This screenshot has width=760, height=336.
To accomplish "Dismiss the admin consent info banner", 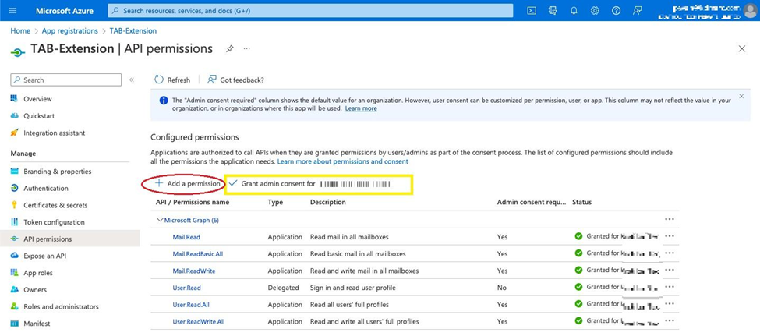I will [x=741, y=97].
